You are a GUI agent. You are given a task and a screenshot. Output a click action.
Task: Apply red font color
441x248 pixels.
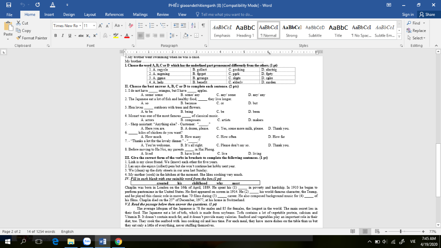(x=127, y=36)
